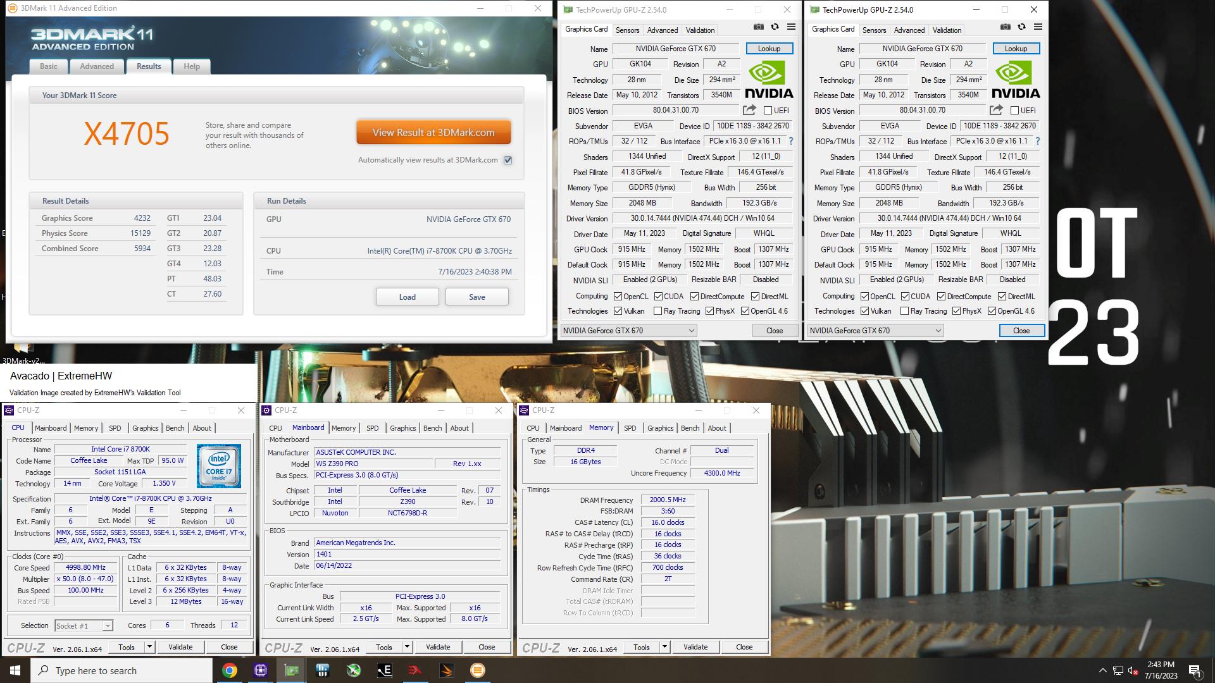Click network icon in system tray
This screenshot has width=1215, height=683.
pos(1118,670)
